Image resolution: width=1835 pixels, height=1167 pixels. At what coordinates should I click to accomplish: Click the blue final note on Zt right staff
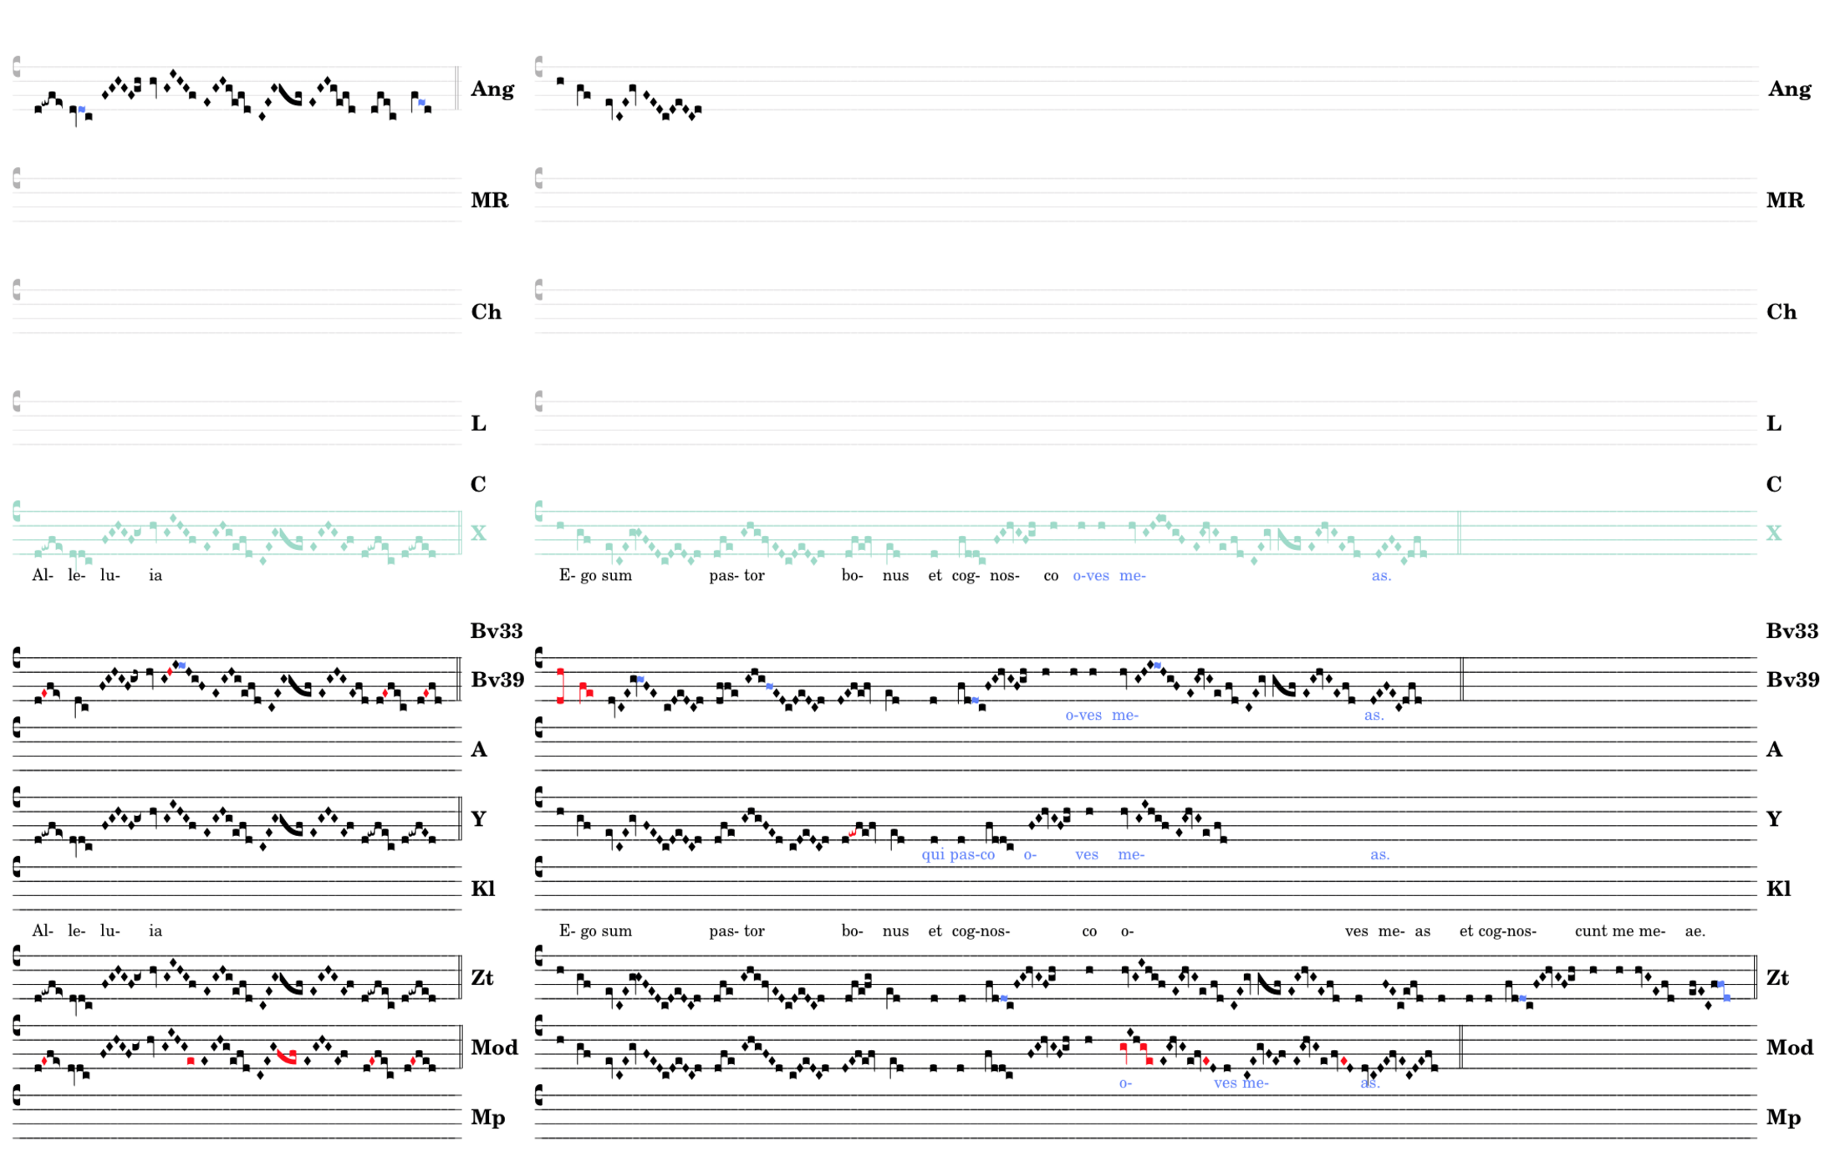point(1727,998)
